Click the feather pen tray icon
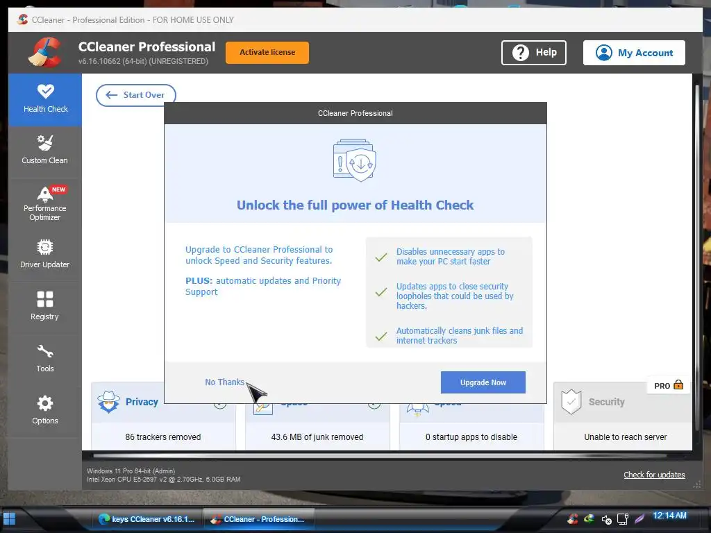This screenshot has width=711, height=533. (639, 518)
